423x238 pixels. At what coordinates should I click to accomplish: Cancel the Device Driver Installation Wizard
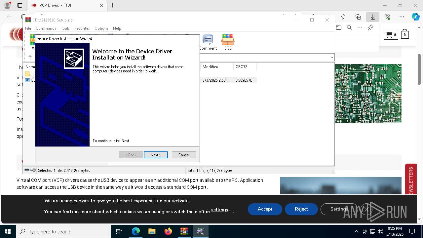[184, 155]
